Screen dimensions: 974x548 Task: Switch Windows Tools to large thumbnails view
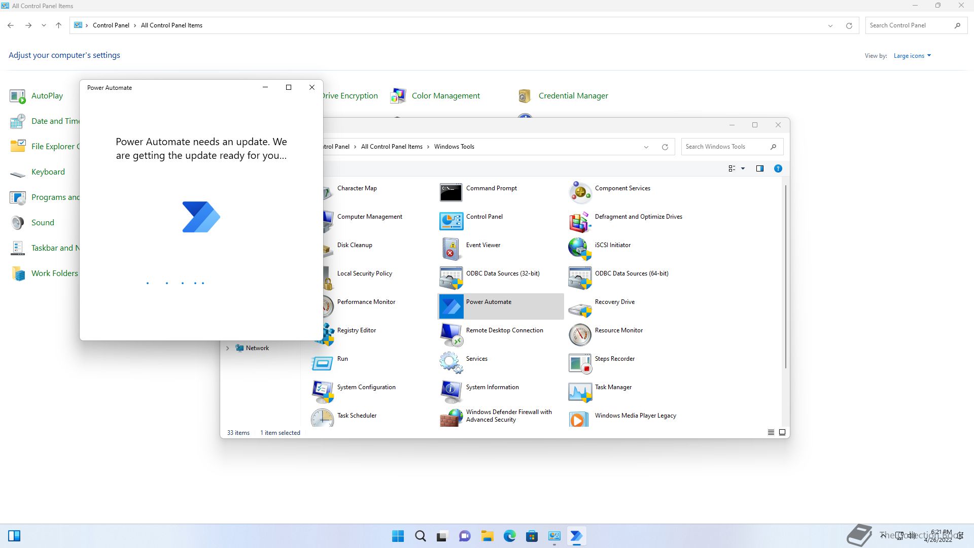click(782, 432)
